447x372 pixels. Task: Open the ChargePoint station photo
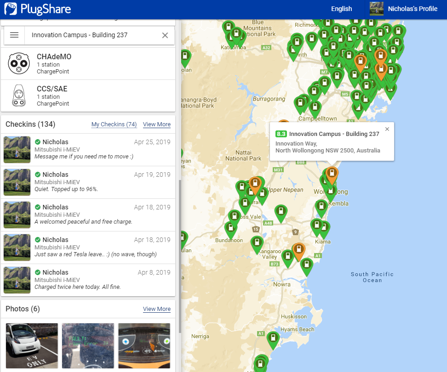point(144,346)
